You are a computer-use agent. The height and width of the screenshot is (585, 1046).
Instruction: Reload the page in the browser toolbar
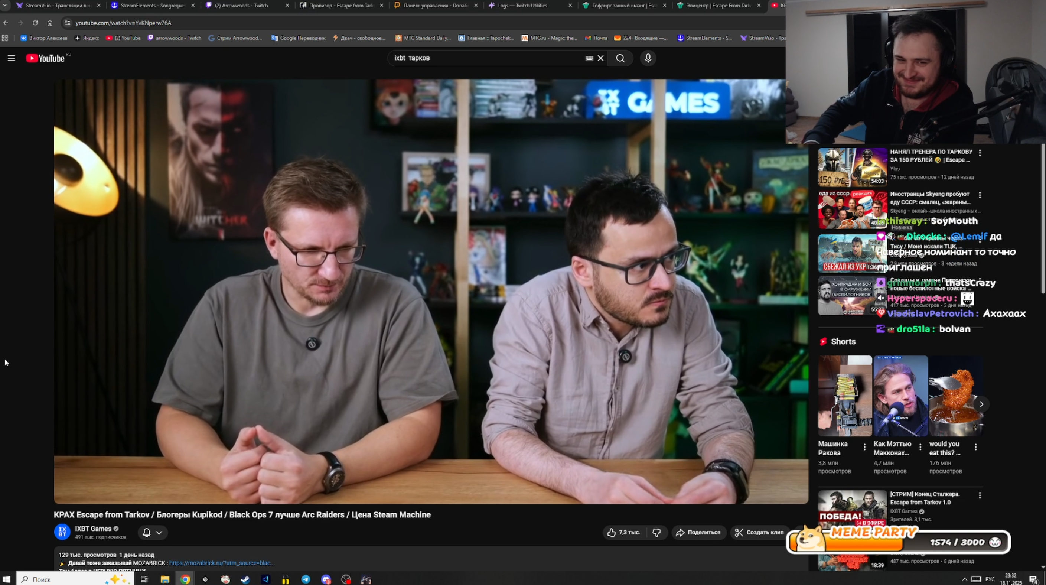[x=35, y=23]
